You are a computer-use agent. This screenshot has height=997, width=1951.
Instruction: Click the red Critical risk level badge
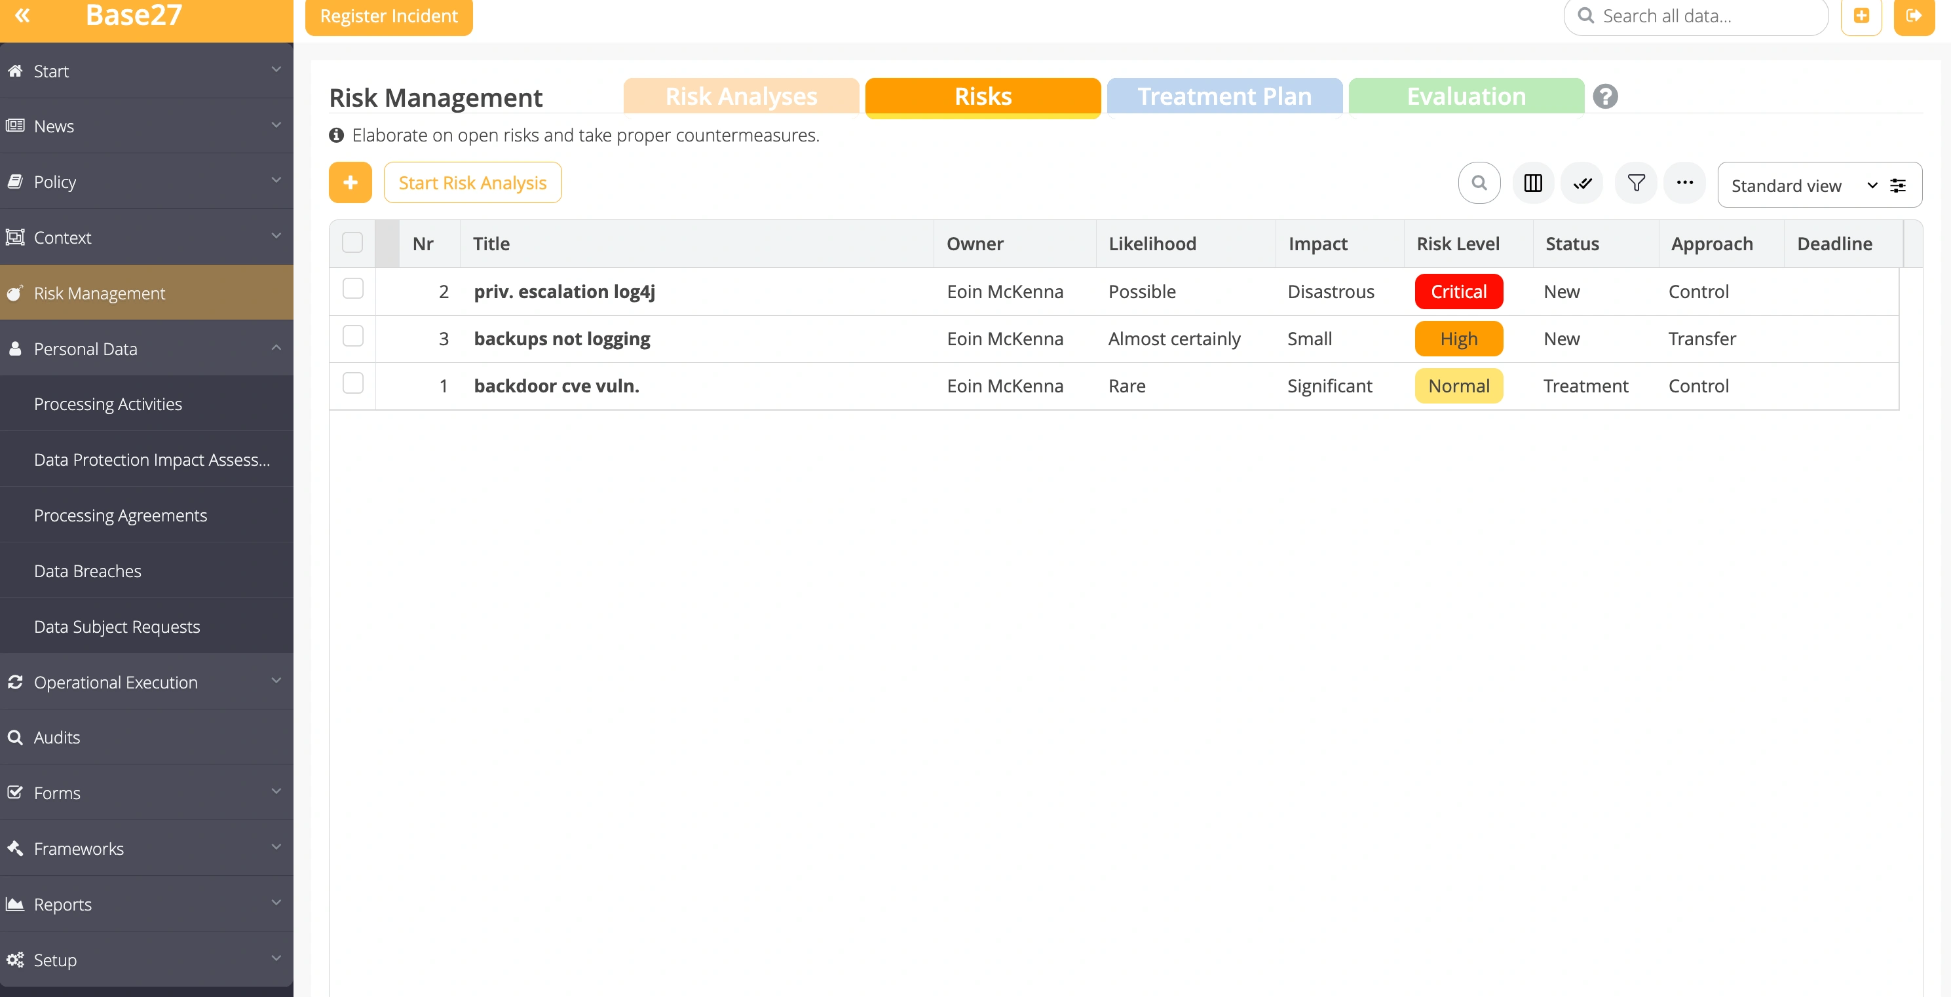[x=1459, y=292]
